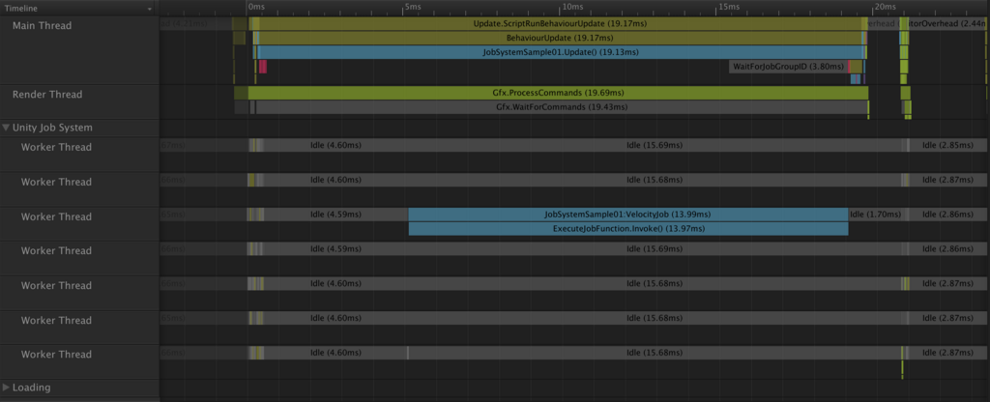The width and height of the screenshot is (990, 402).
Task: Select the JobSystemSample01:VelocityJob (13.99ms) sample
Action: pyautogui.click(x=628, y=214)
